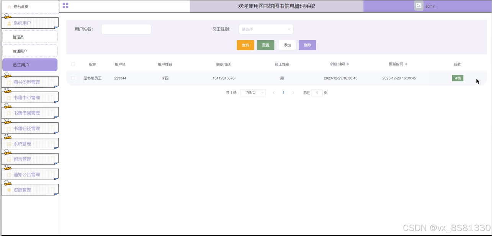Click the user icon of 系统用户

[x=10, y=23]
